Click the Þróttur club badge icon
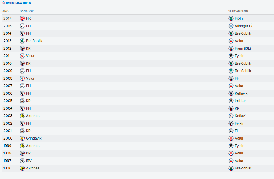The width and height of the screenshot is (274, 179). click(231, 101)
